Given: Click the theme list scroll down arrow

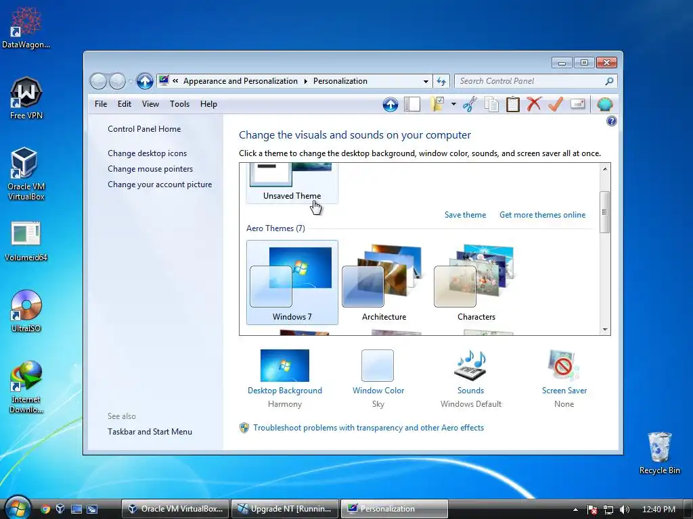Looking at the screenshot, I should pos(604,329).
